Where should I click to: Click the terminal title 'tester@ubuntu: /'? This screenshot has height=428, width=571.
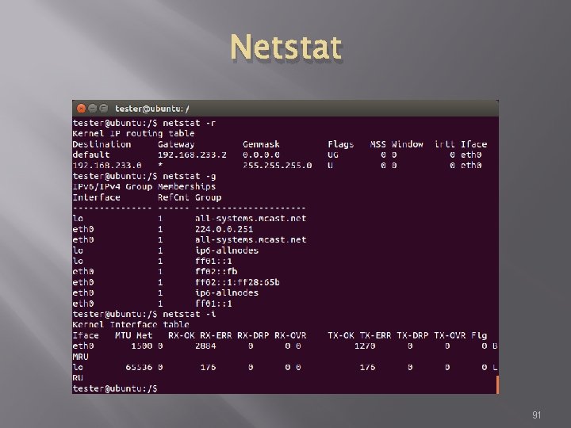(x=151, y=109)
